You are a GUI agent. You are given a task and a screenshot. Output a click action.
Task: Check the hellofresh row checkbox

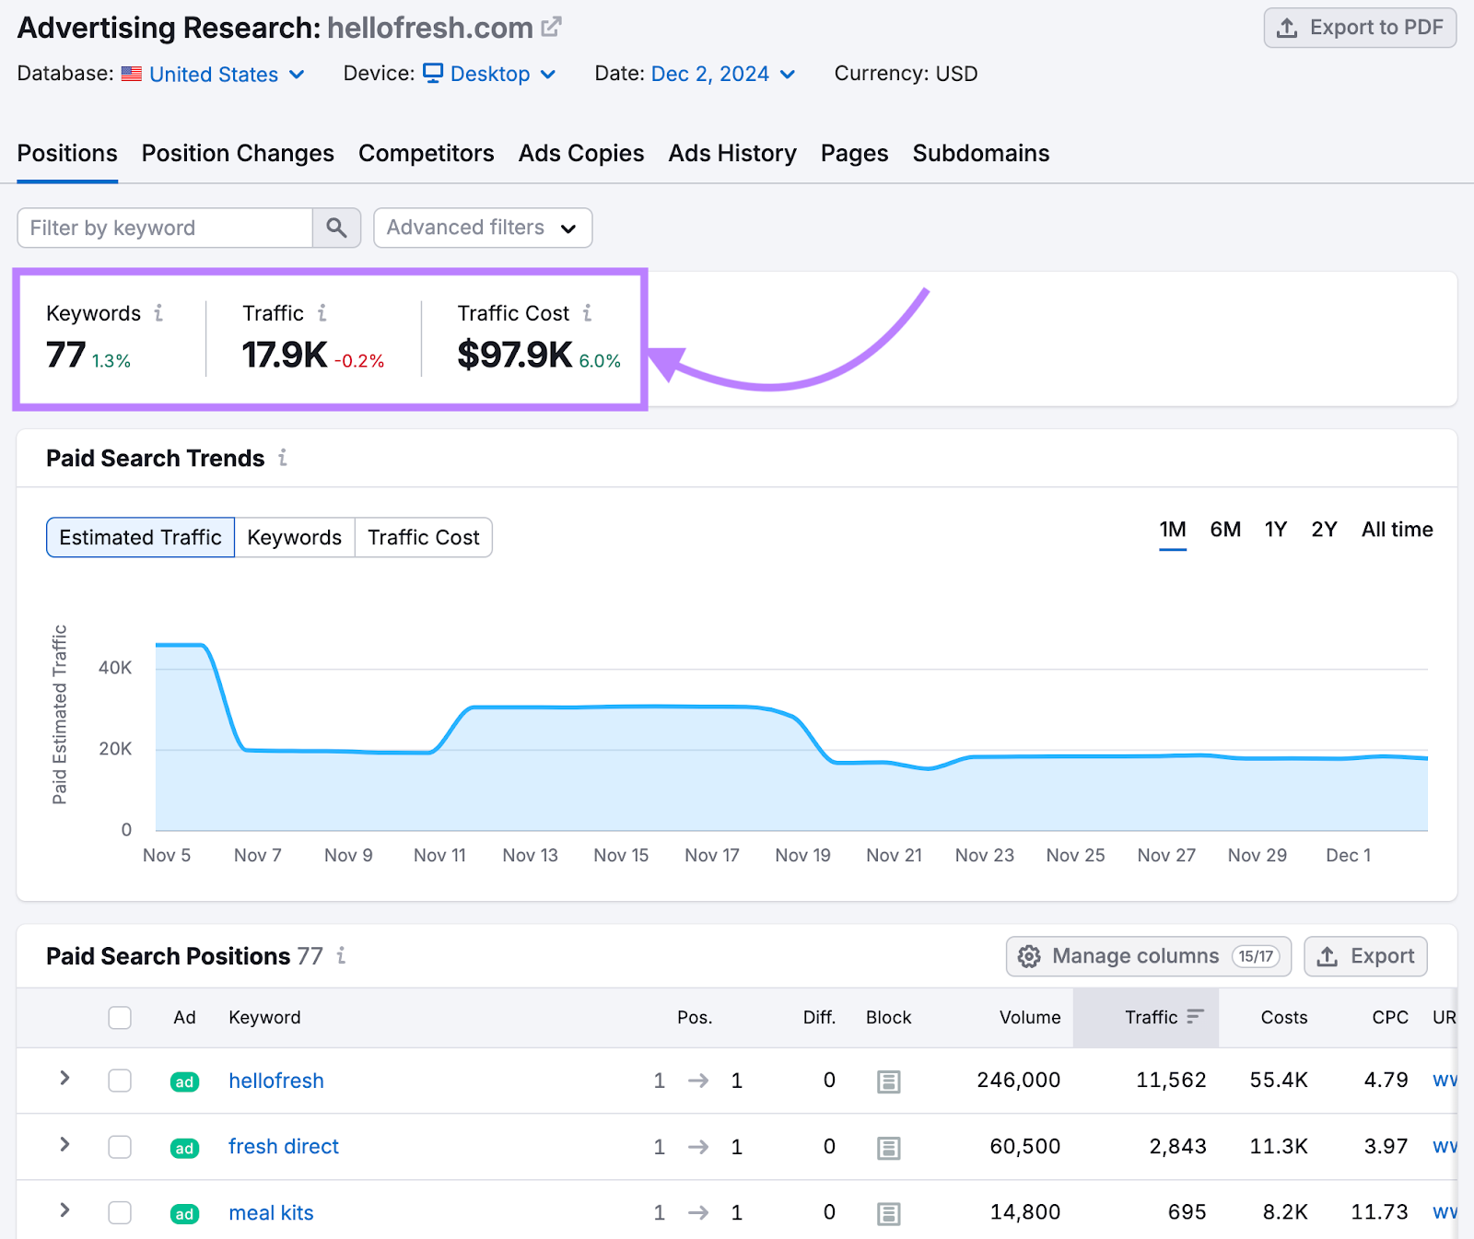click(120, 1080)
